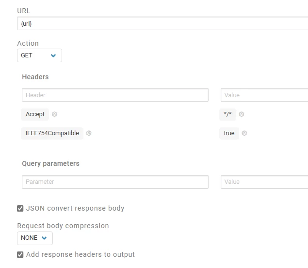The height and width of the screenshot is (268, 308).
Task: Uncheck Add response headers to output
Action: pyautogui.click(x=20, y=254)
